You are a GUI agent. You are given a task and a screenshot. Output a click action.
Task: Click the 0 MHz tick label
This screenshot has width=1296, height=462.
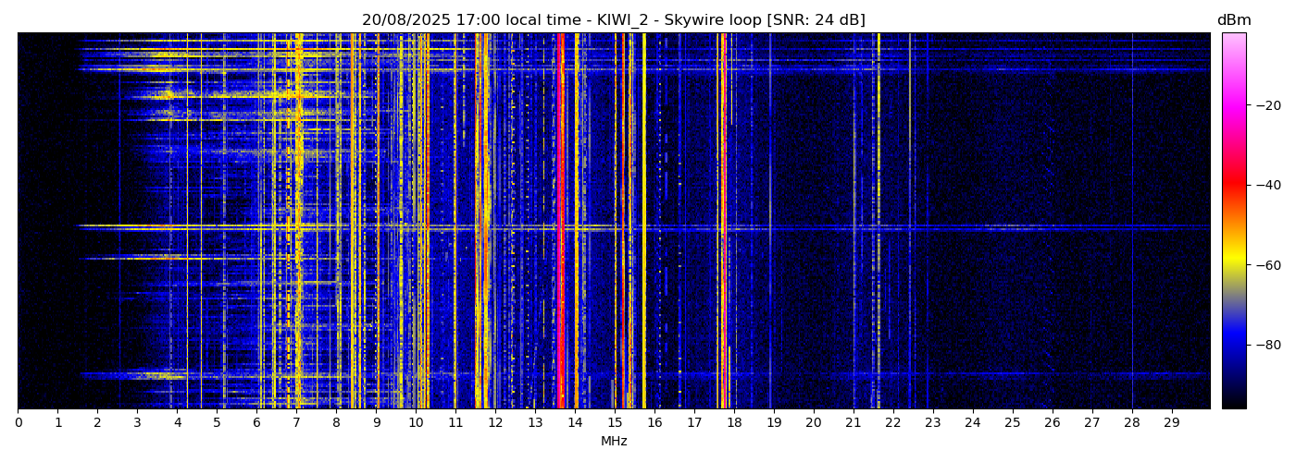(18, 423)
